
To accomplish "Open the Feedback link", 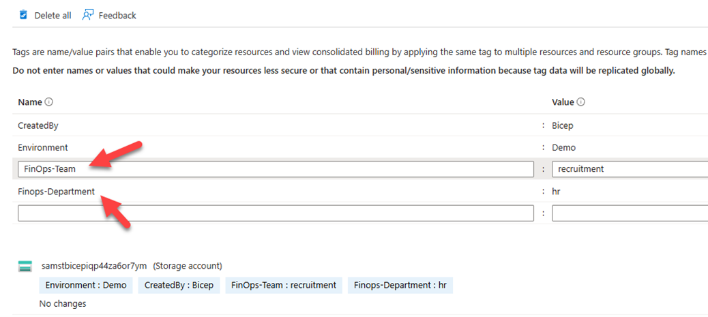I will click(x=117, y=15).
